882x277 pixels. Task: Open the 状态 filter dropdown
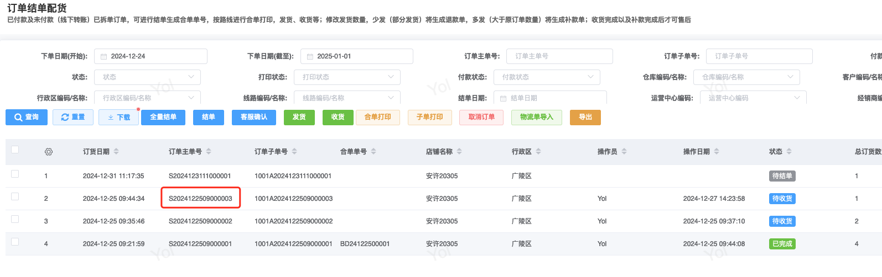coord(147,77)
